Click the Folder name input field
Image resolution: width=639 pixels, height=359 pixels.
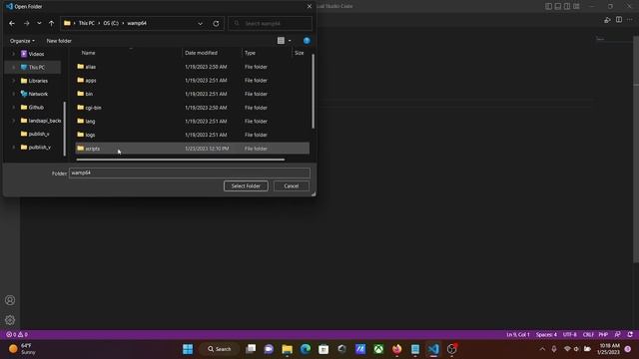click(190, 173)
